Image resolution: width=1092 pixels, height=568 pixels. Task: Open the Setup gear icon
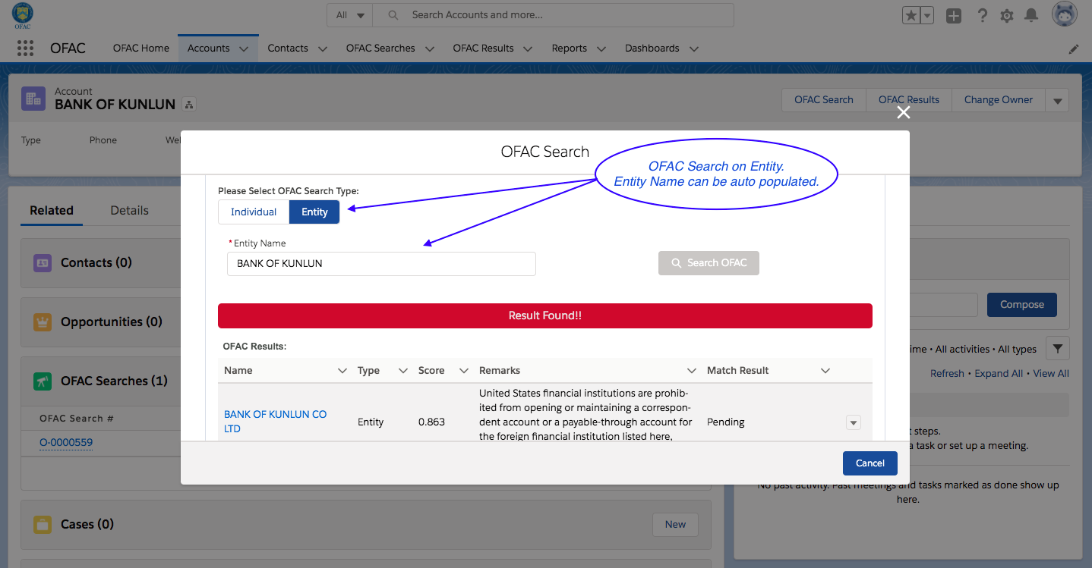point(1007,15)
